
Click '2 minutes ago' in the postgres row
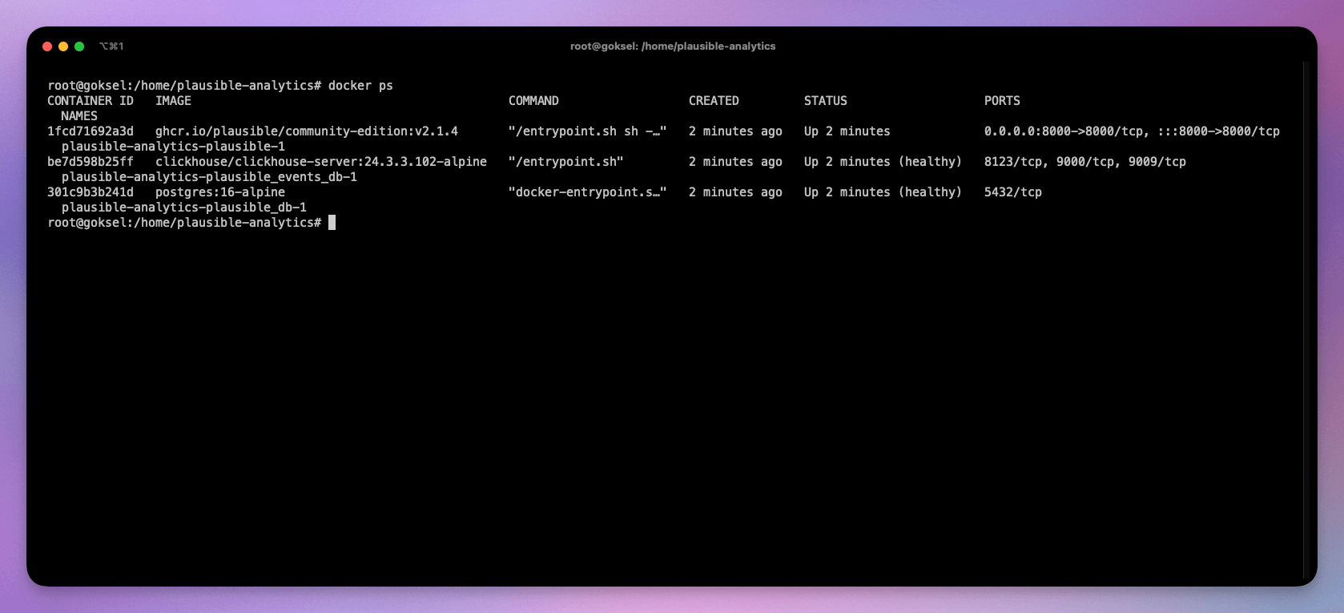click(735, 192)
